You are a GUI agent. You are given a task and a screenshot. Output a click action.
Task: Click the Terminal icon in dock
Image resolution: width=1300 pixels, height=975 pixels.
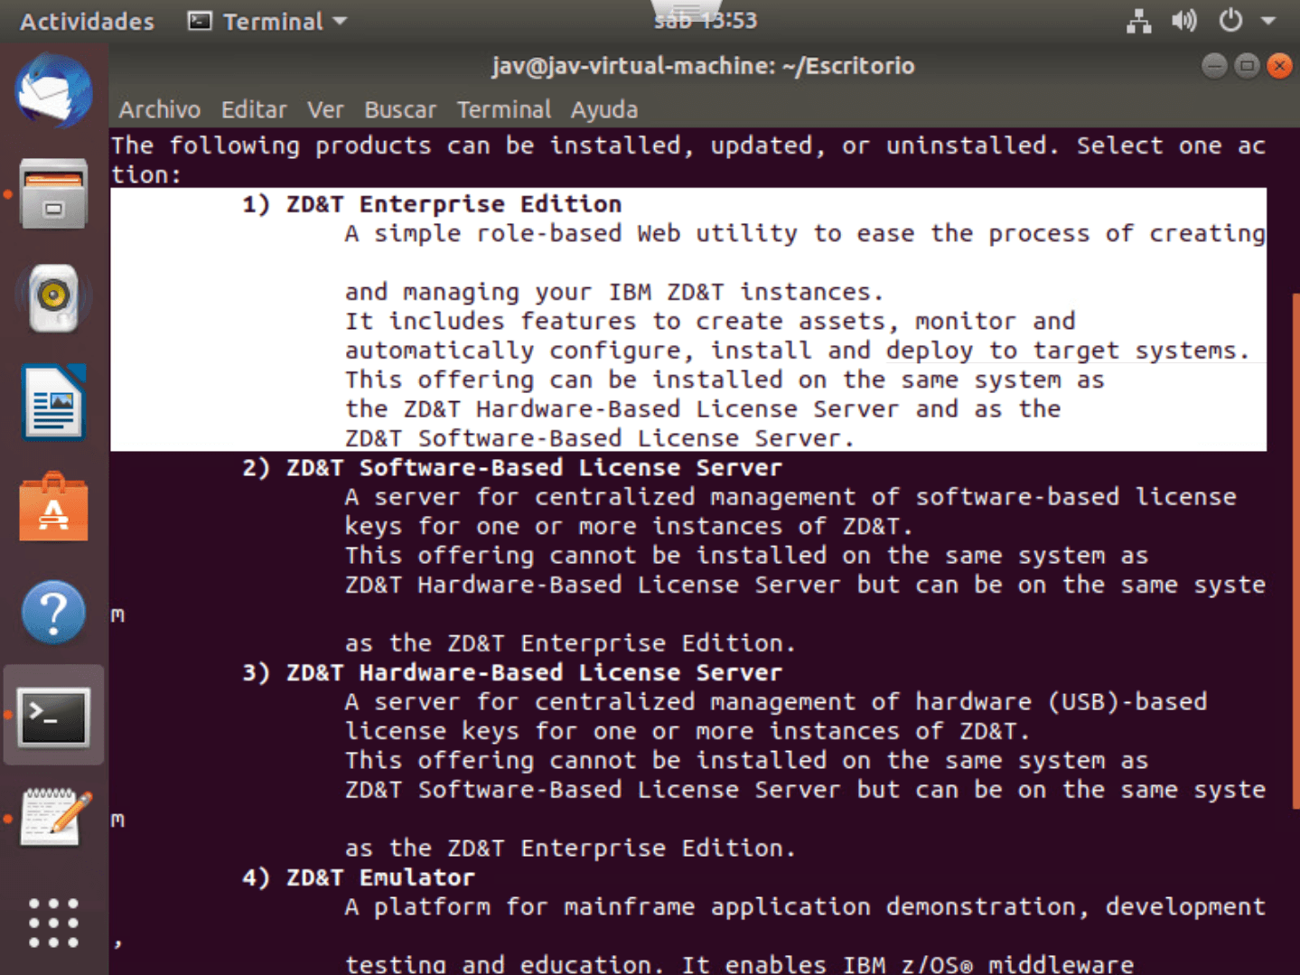[x=53, y=717]
